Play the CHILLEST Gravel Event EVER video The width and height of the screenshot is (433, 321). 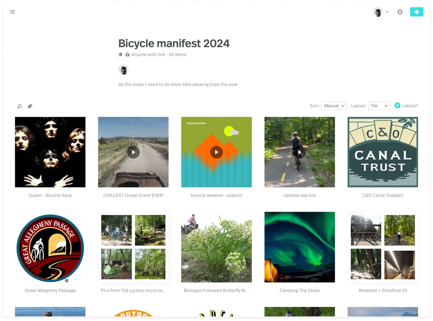point(133,152)
